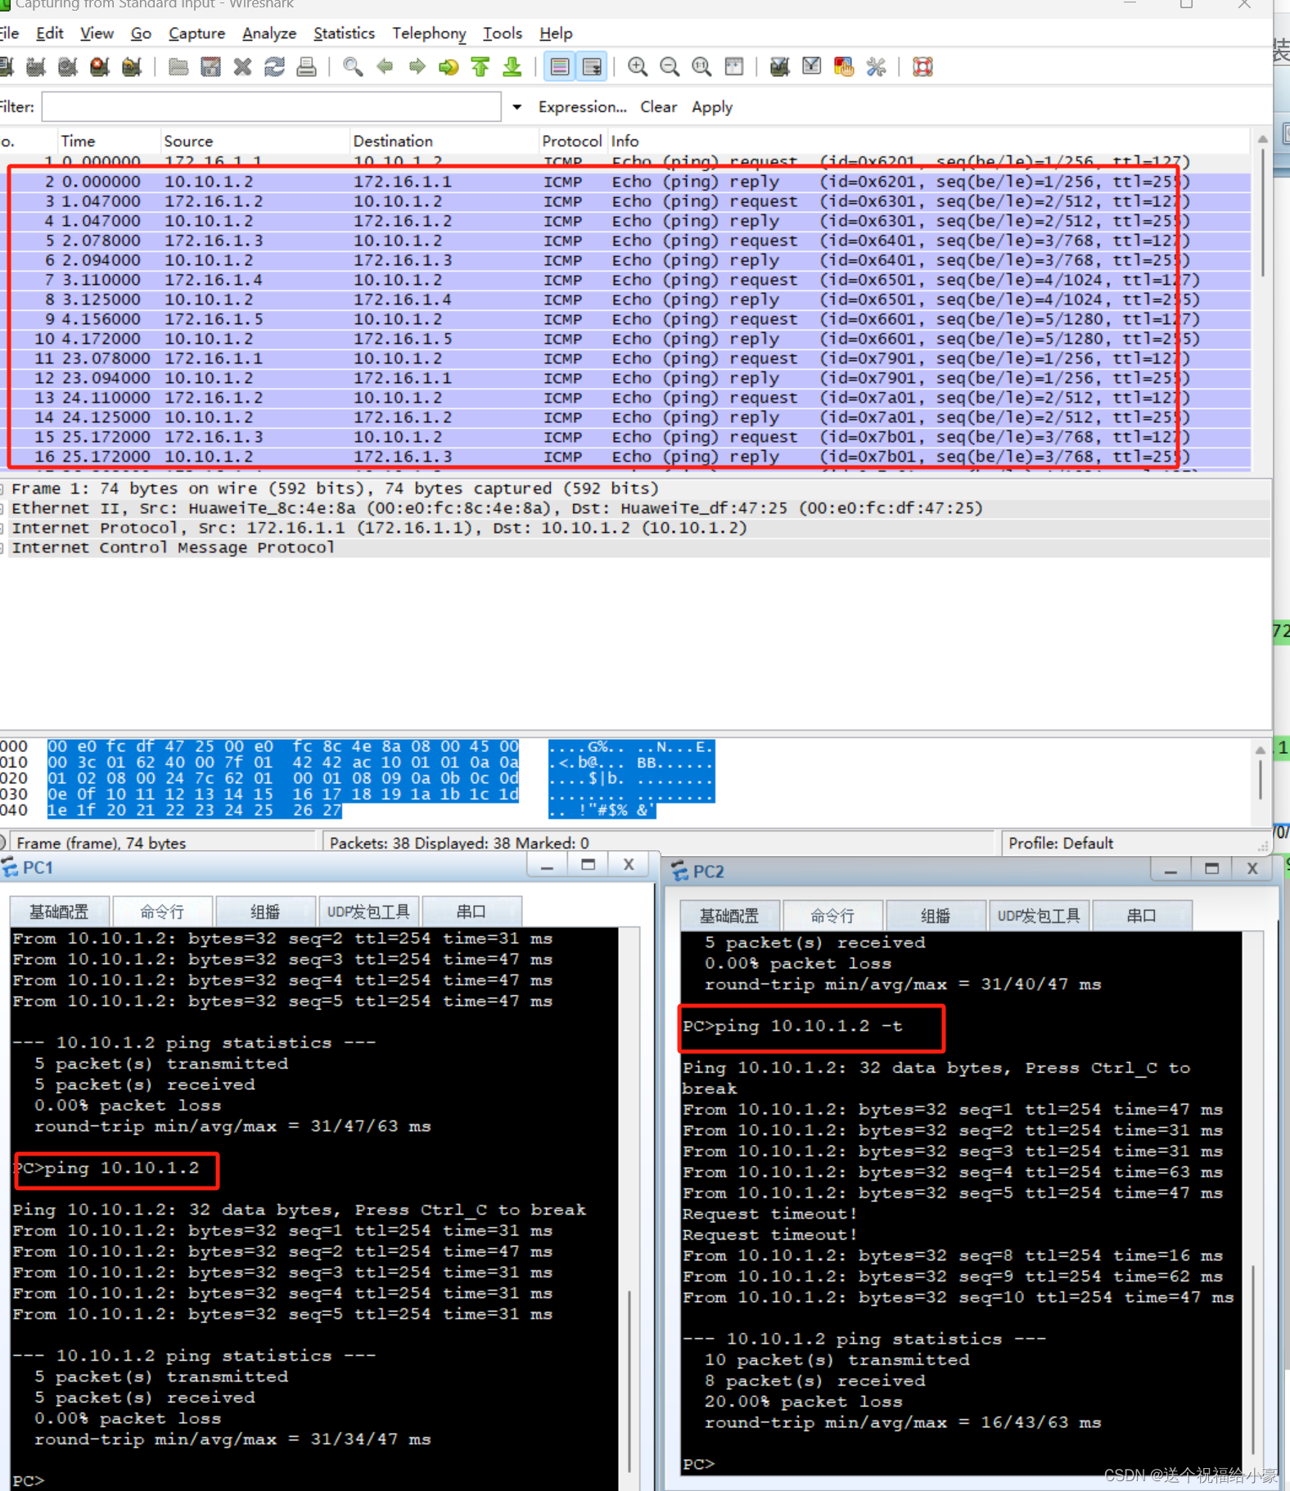
Task: Open coloring rules icon
Action: [843, 67]
